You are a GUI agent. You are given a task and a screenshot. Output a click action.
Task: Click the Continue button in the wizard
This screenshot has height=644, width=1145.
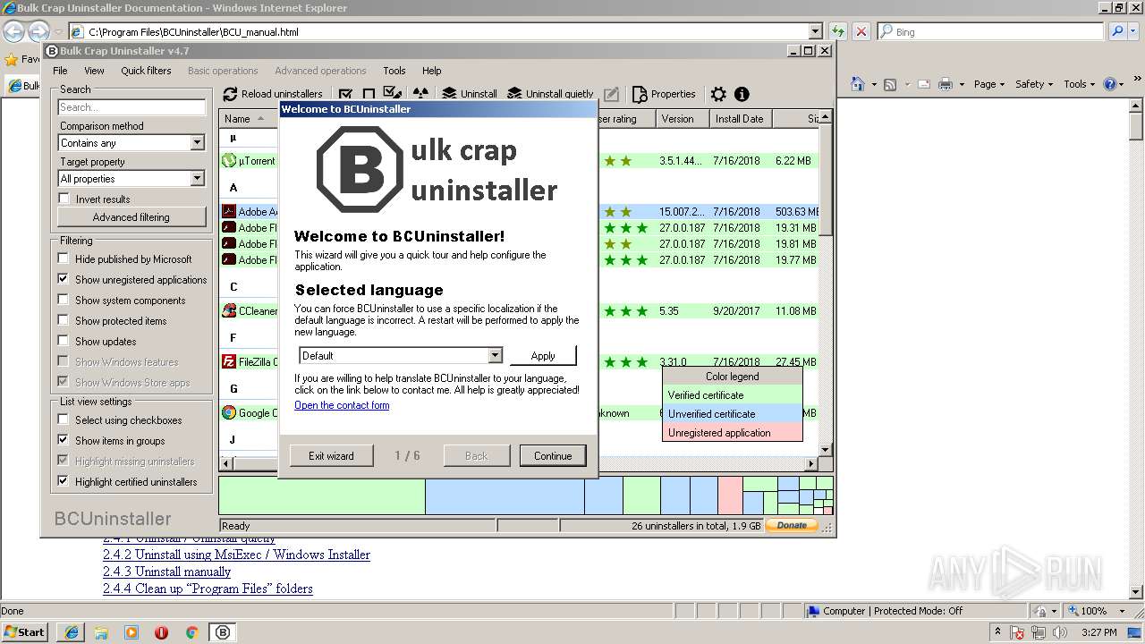point(553,455)
